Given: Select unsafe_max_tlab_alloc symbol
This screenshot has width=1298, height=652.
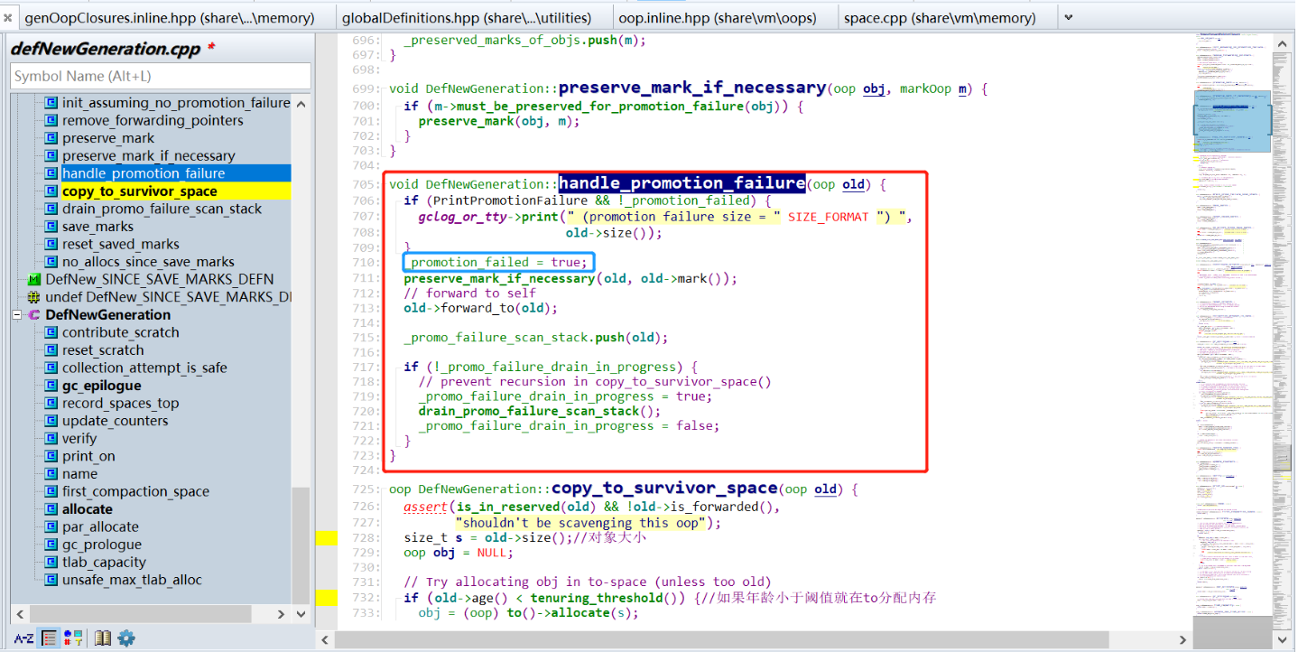Looking at the screenshot, I should (132, 580).
